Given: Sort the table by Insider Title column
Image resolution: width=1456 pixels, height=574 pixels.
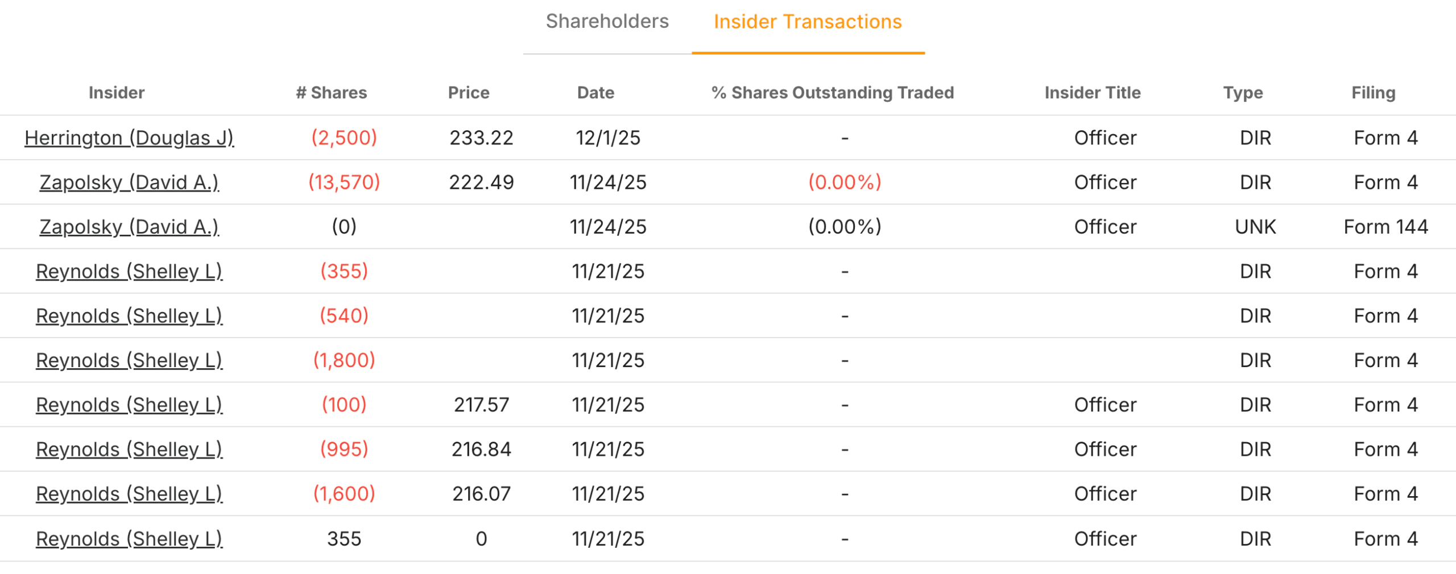Looking at the screenshot, I should (1093, 93).
